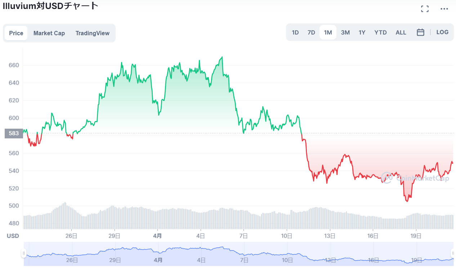Switch to the Price tab
This screenshot has width=456, height=271.
pos(16,33)
